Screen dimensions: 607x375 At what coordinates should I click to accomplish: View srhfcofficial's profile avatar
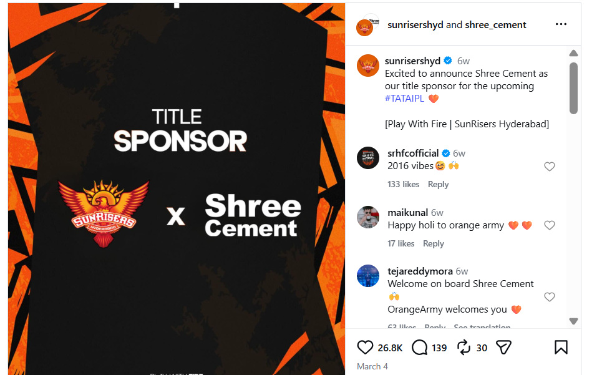pos(368,158)
